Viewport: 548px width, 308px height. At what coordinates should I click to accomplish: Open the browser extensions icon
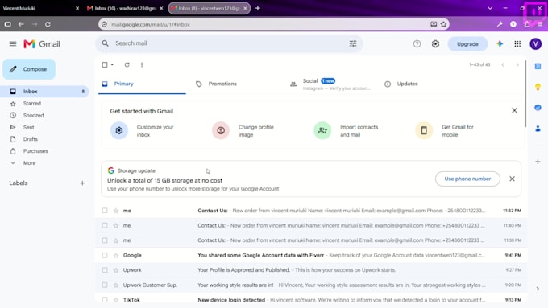pos(527,24)
